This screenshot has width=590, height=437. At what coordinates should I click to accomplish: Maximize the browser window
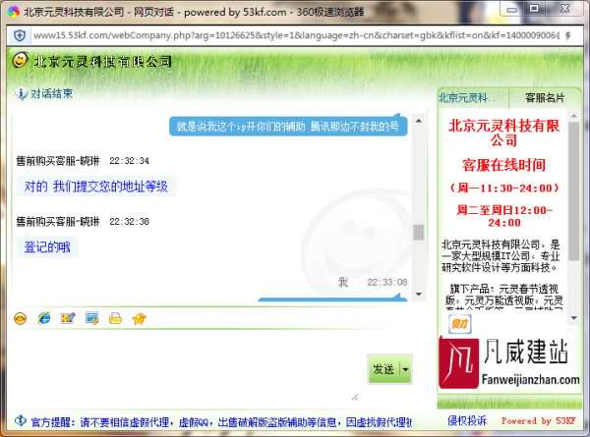pos(534,8)
